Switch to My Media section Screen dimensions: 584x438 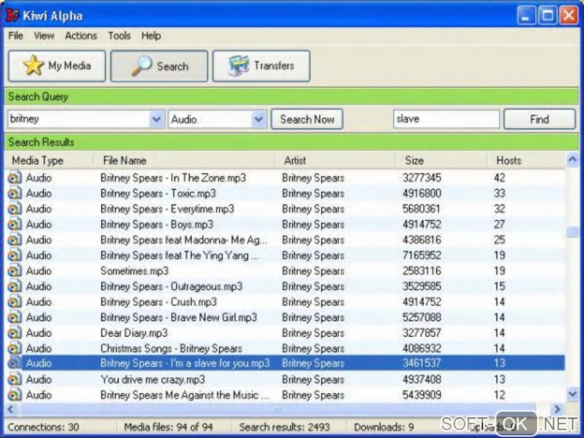[x=57, y=66]
